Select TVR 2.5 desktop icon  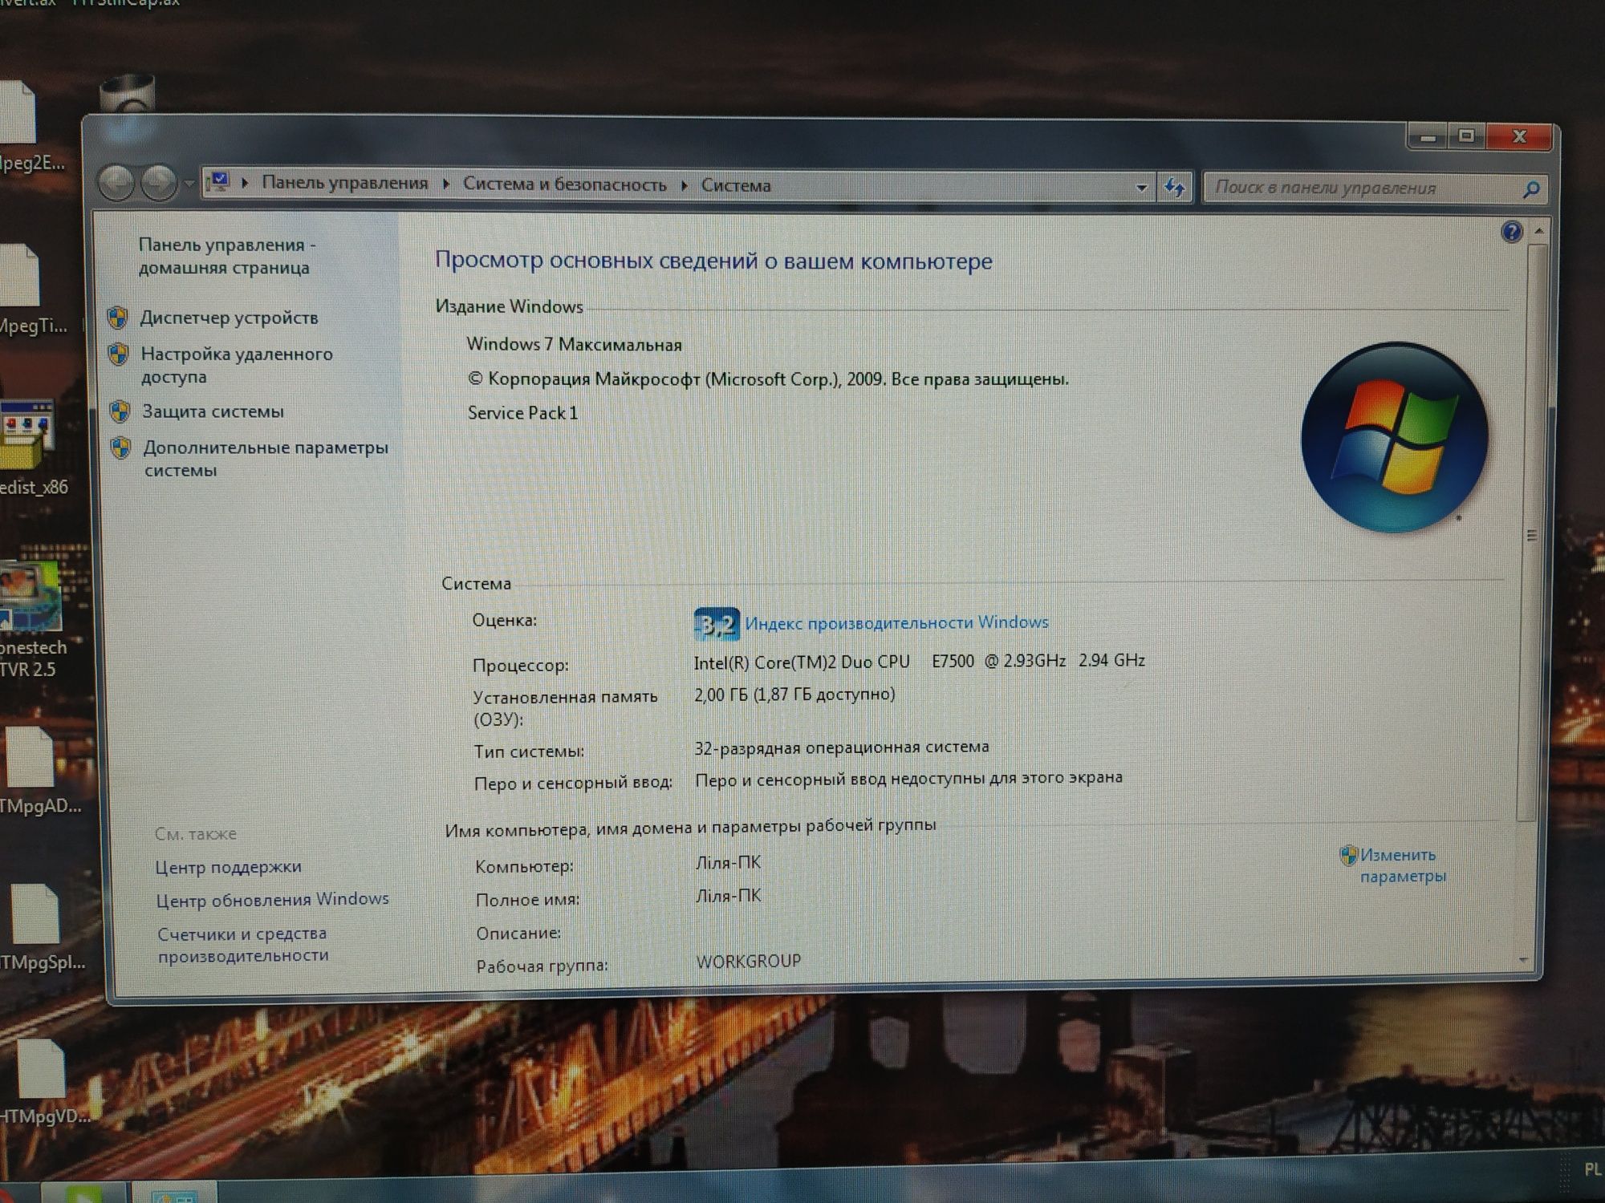(30, 618)
